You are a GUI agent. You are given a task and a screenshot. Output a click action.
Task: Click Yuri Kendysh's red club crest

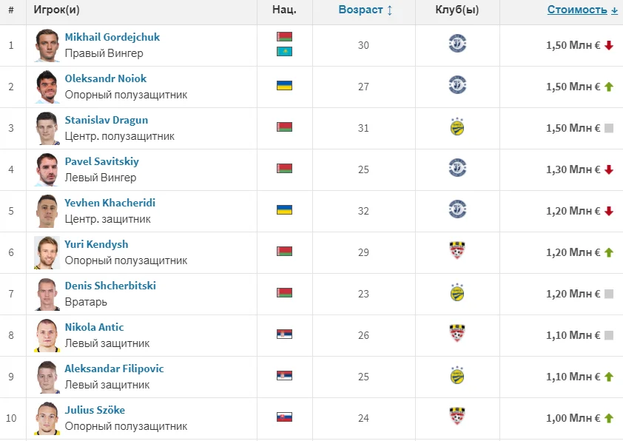[x=457, y=252]
